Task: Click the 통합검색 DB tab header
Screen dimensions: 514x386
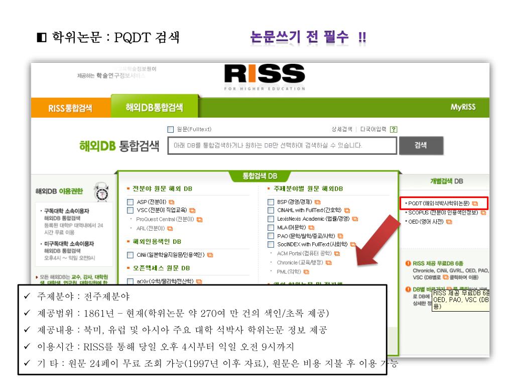Action: (260, 176)
